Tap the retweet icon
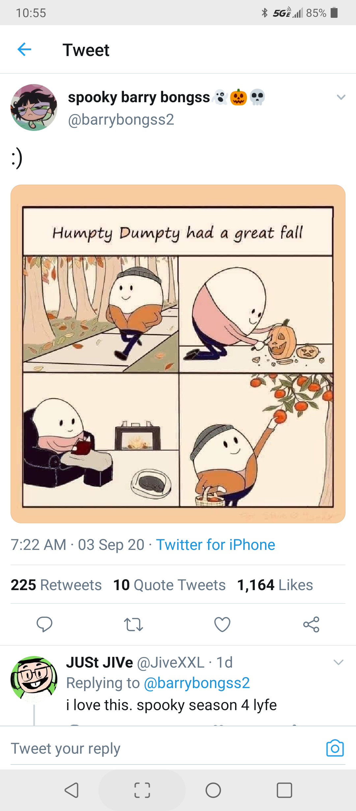Image resolution: width=356 pixels, height=811 pixels. coord(133,624)
